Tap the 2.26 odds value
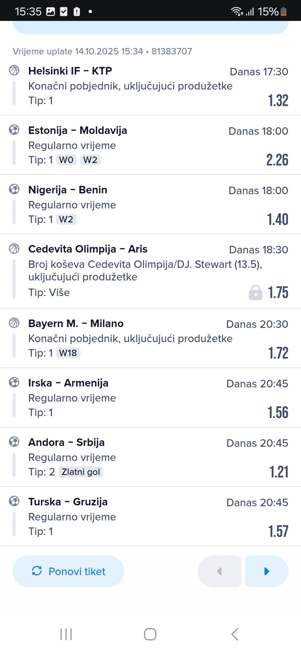301x653 pixels. (x=277, y=160)
